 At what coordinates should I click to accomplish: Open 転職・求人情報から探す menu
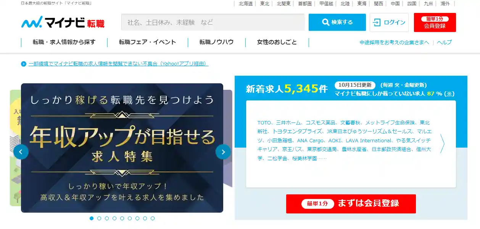coord(64,42)
